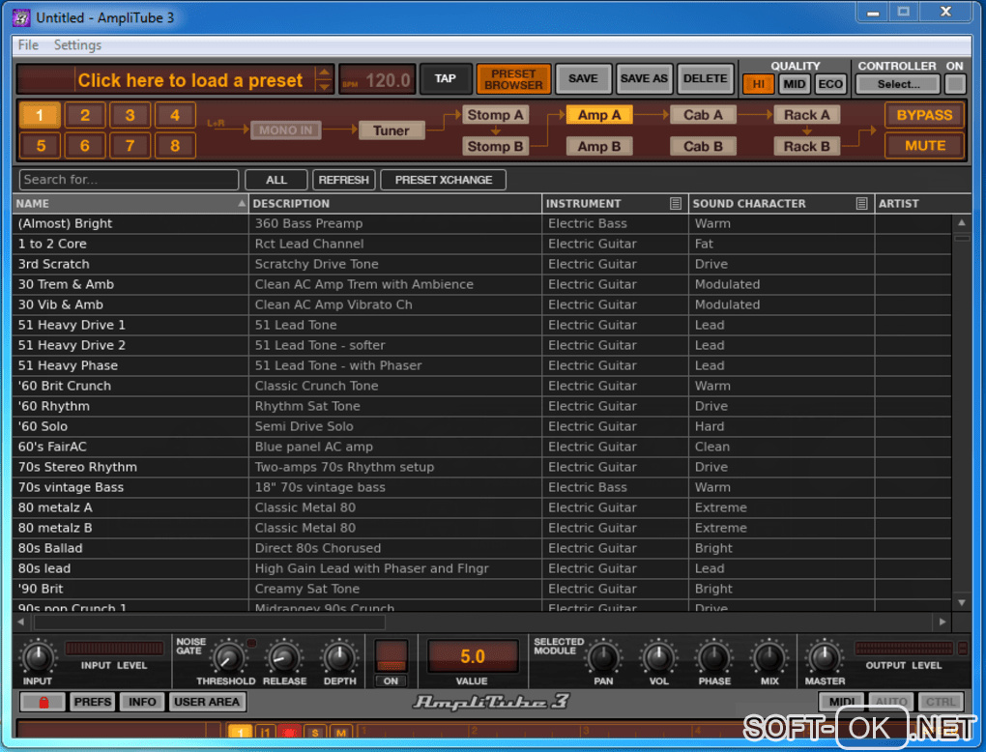Sort presets by the NAME column

130,203
